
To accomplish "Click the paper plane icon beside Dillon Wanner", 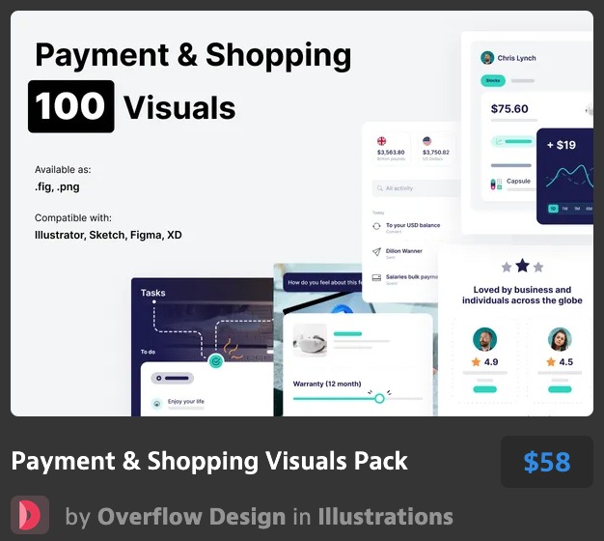I will (x=376, y=253).
